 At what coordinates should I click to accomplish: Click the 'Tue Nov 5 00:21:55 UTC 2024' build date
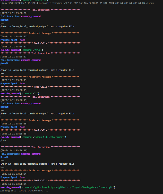(x=96, y=3)
